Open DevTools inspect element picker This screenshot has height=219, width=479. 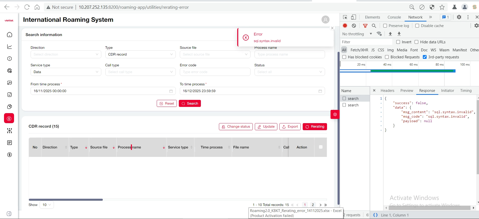tap(345, 17)
